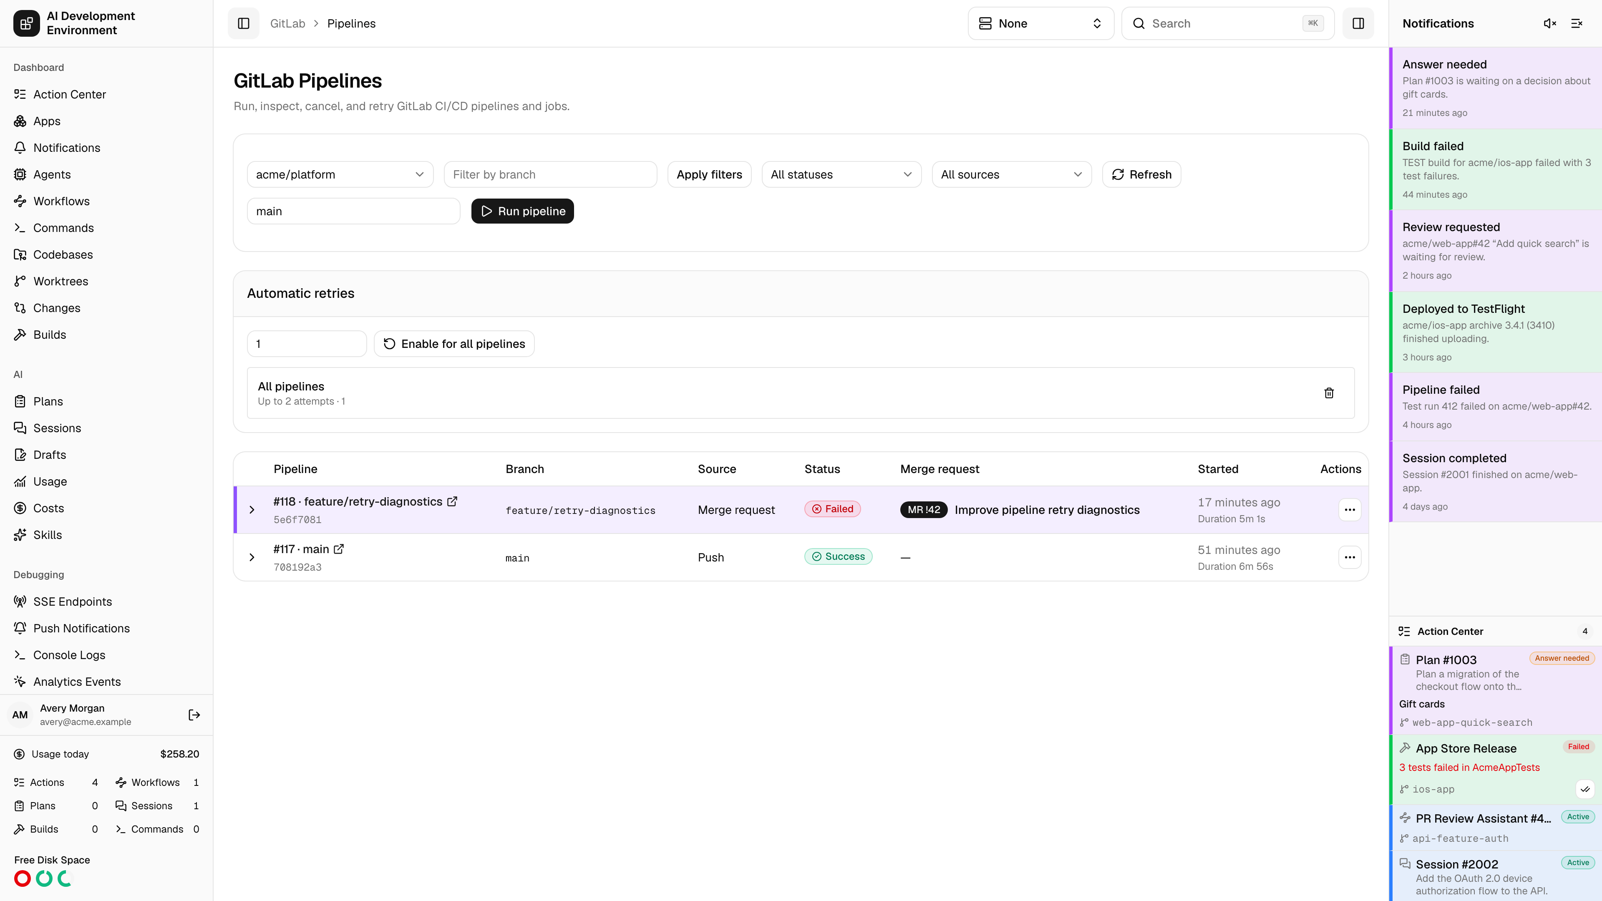This screenshot has width=1602, height=901.
Task: Mute notifications with the speaker icon
Action: (x=1550, y=24)
